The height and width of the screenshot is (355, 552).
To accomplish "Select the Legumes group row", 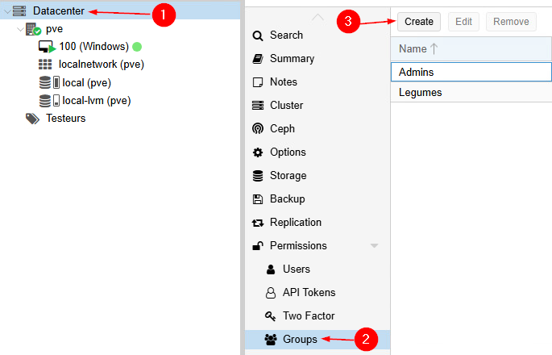I will pos(421,93).
